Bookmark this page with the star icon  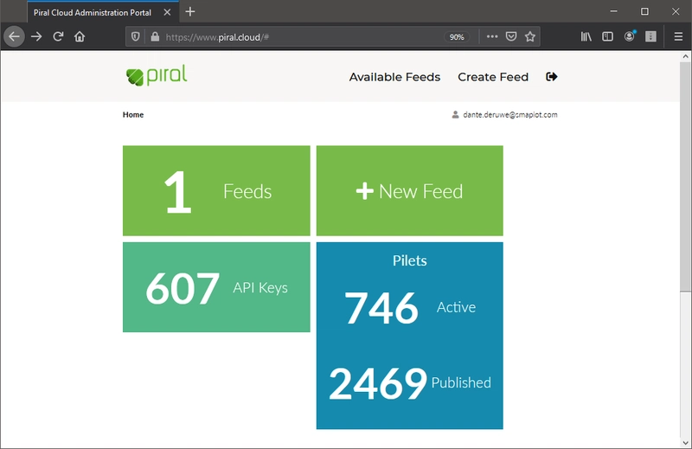pyautogui.click(x=530, y=36)
